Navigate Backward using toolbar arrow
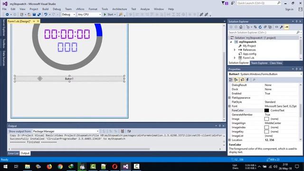This screenshot has width=304, height=171. pyautogui.click(x=7, y=15)
